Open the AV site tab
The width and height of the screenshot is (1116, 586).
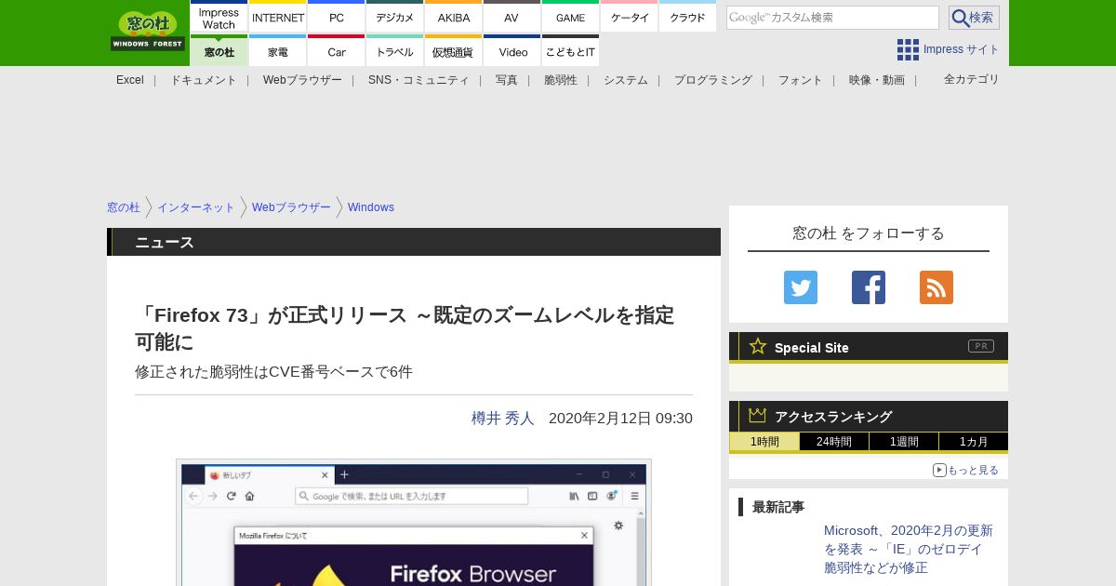tap(512, 17)
